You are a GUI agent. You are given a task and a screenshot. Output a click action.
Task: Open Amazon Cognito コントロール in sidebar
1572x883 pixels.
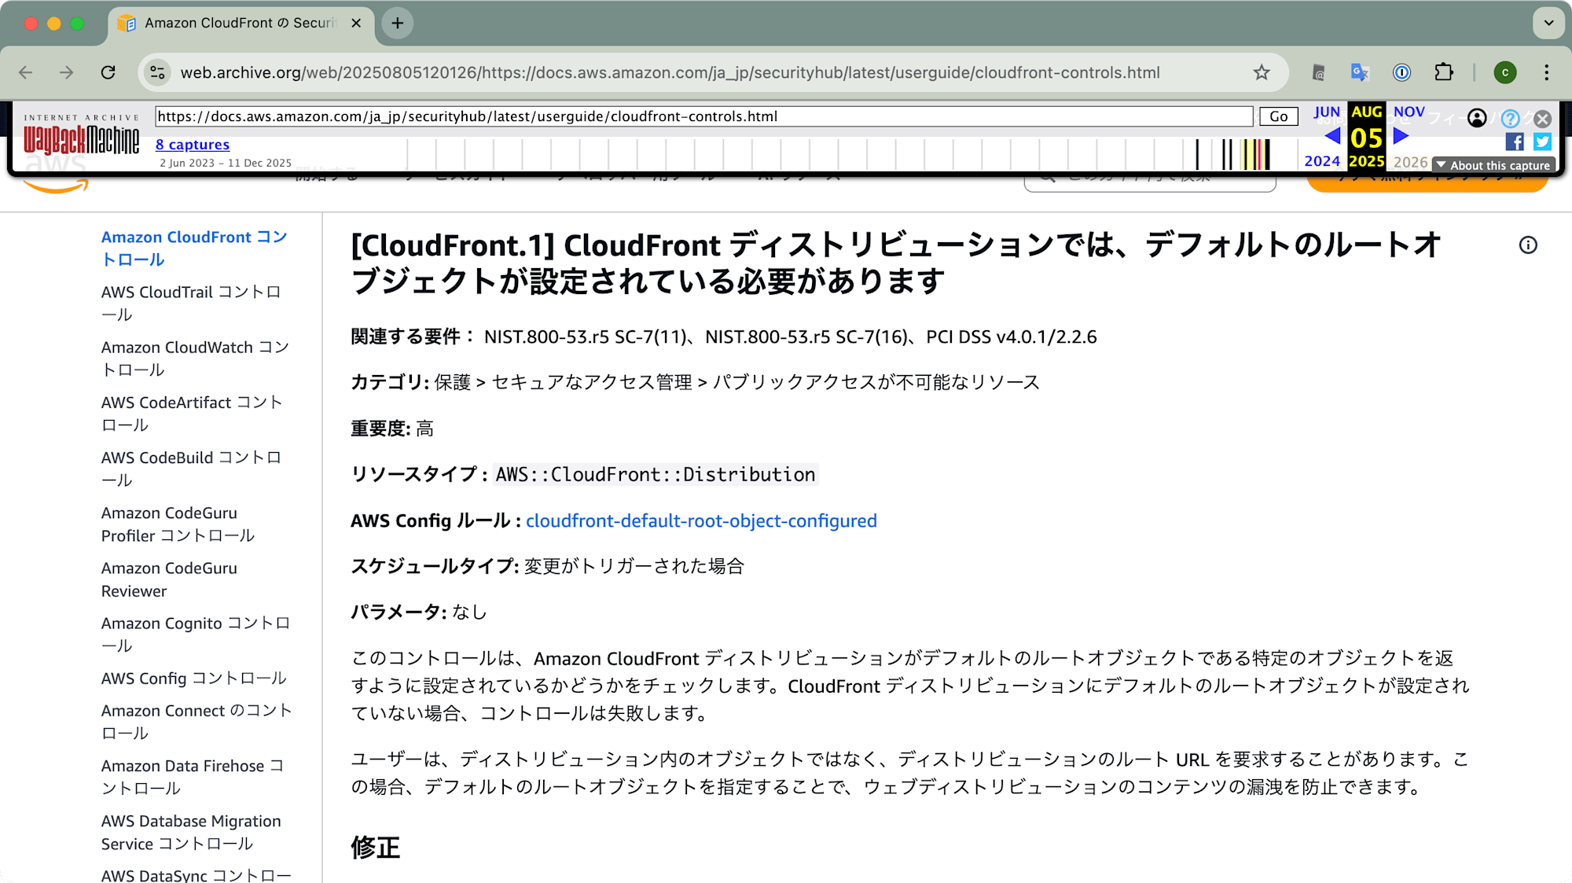coord(196,635)
